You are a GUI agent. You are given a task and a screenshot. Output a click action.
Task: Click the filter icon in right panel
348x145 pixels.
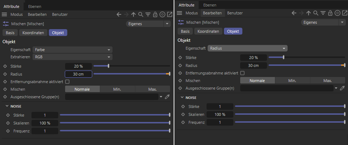pos(323,13)
